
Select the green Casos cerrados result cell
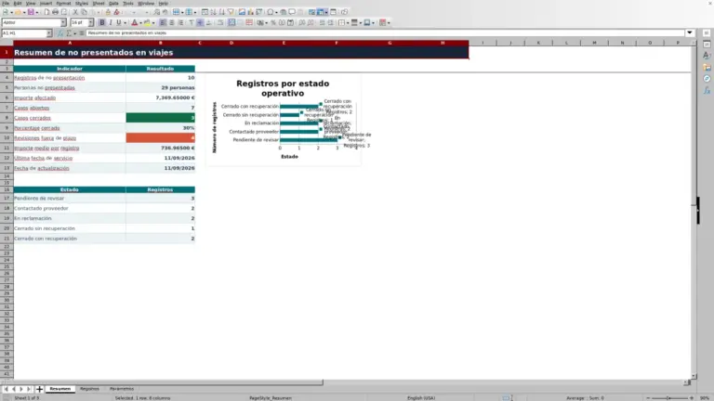click(x=160, y=118)
